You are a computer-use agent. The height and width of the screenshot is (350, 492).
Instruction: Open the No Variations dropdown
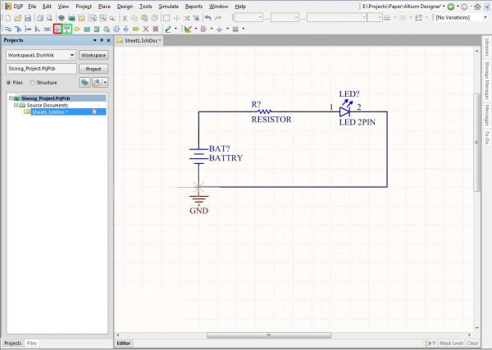pyautogui.click(x=485, y=17)
